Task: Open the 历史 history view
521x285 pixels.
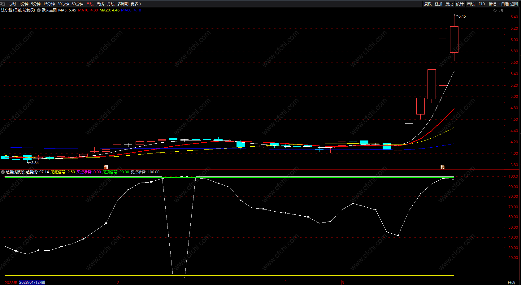Action: click(x=449, y=4)
